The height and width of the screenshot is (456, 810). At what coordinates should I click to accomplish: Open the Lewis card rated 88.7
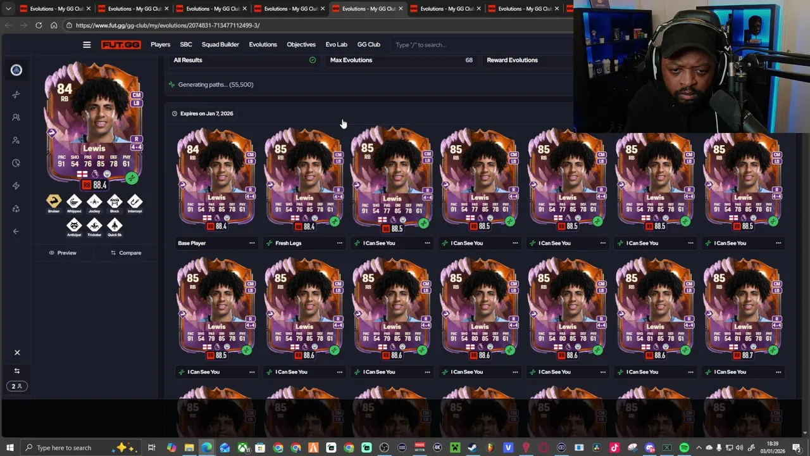point(743,309)
